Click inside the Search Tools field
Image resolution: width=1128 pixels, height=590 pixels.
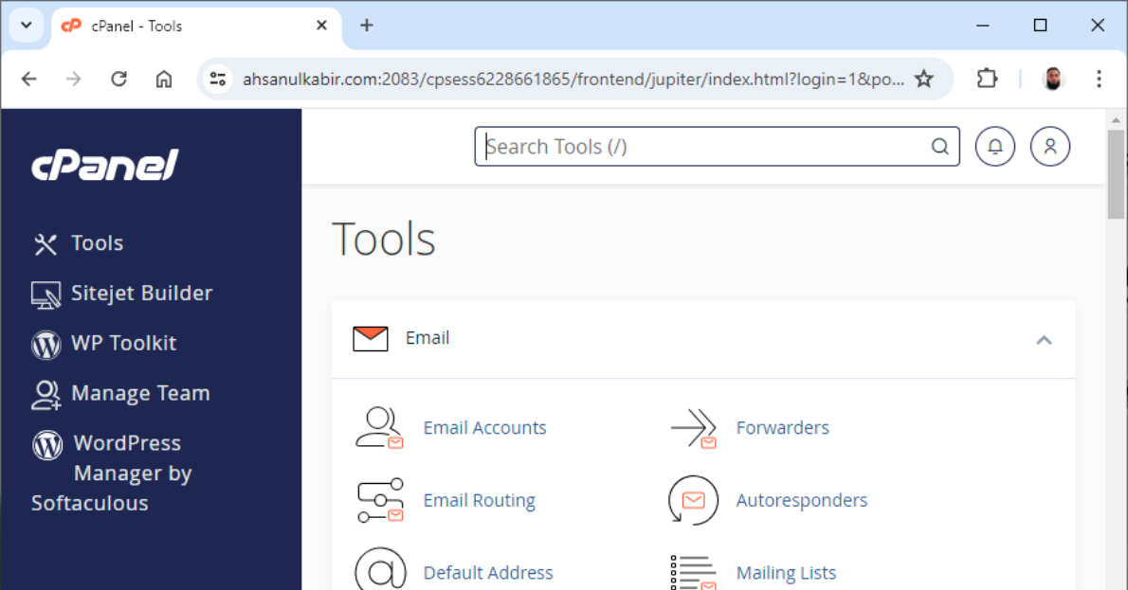pyautogui.click(x=664, y=146)
